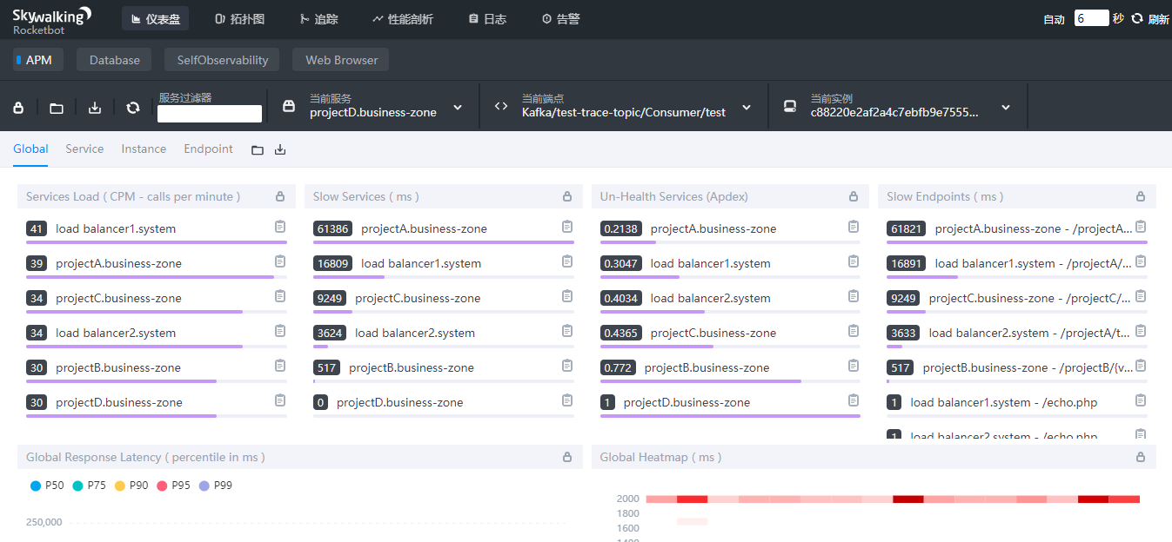The height and width of the screenshot is (542, 1172).
Task: Toggle P50 legend in latency chart
Action: (x=47, y=486)
